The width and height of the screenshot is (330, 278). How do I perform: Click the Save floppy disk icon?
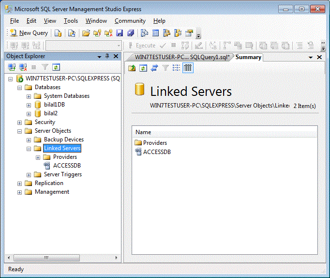[x=120, y=33]
